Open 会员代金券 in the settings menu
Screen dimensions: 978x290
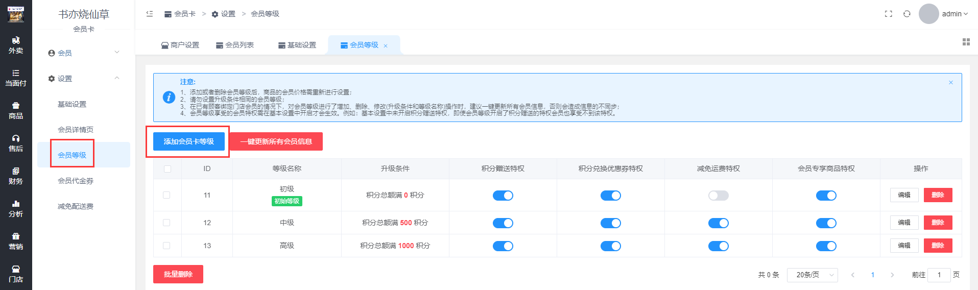coord(76,181)
